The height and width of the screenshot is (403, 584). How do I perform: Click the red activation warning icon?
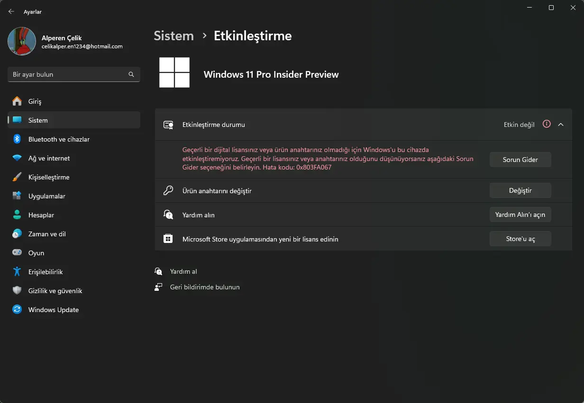tap(547, 124)
